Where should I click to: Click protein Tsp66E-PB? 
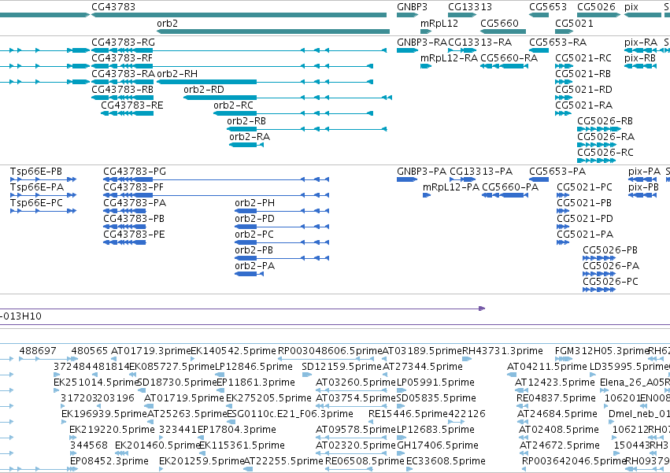tap(43, 179)
